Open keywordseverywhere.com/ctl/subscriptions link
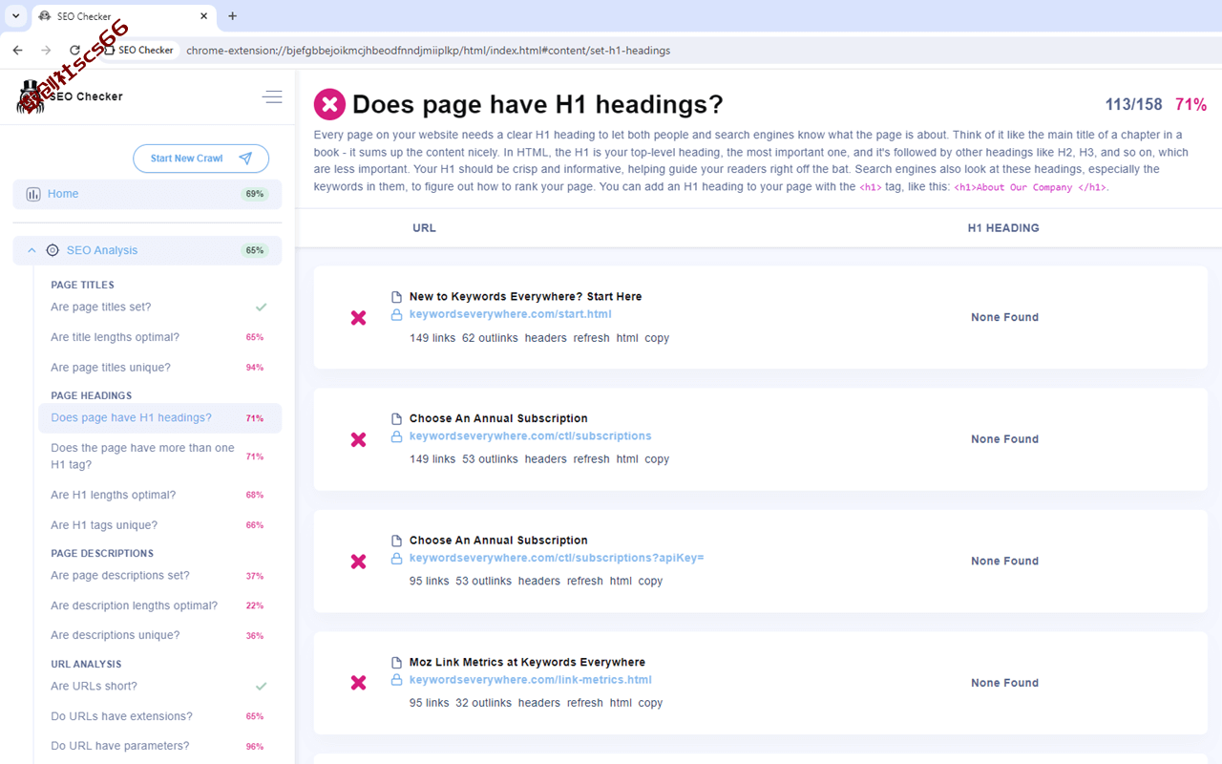The width and height of the screenshot is (1222, 764). (531, 436)
